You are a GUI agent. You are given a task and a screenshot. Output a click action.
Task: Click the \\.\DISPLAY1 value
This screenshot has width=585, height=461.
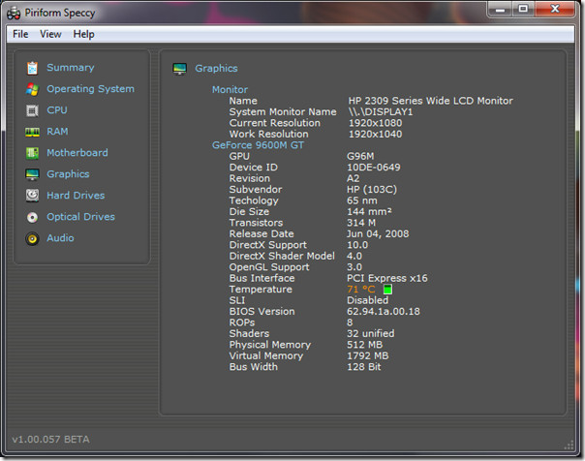[381, 112]
